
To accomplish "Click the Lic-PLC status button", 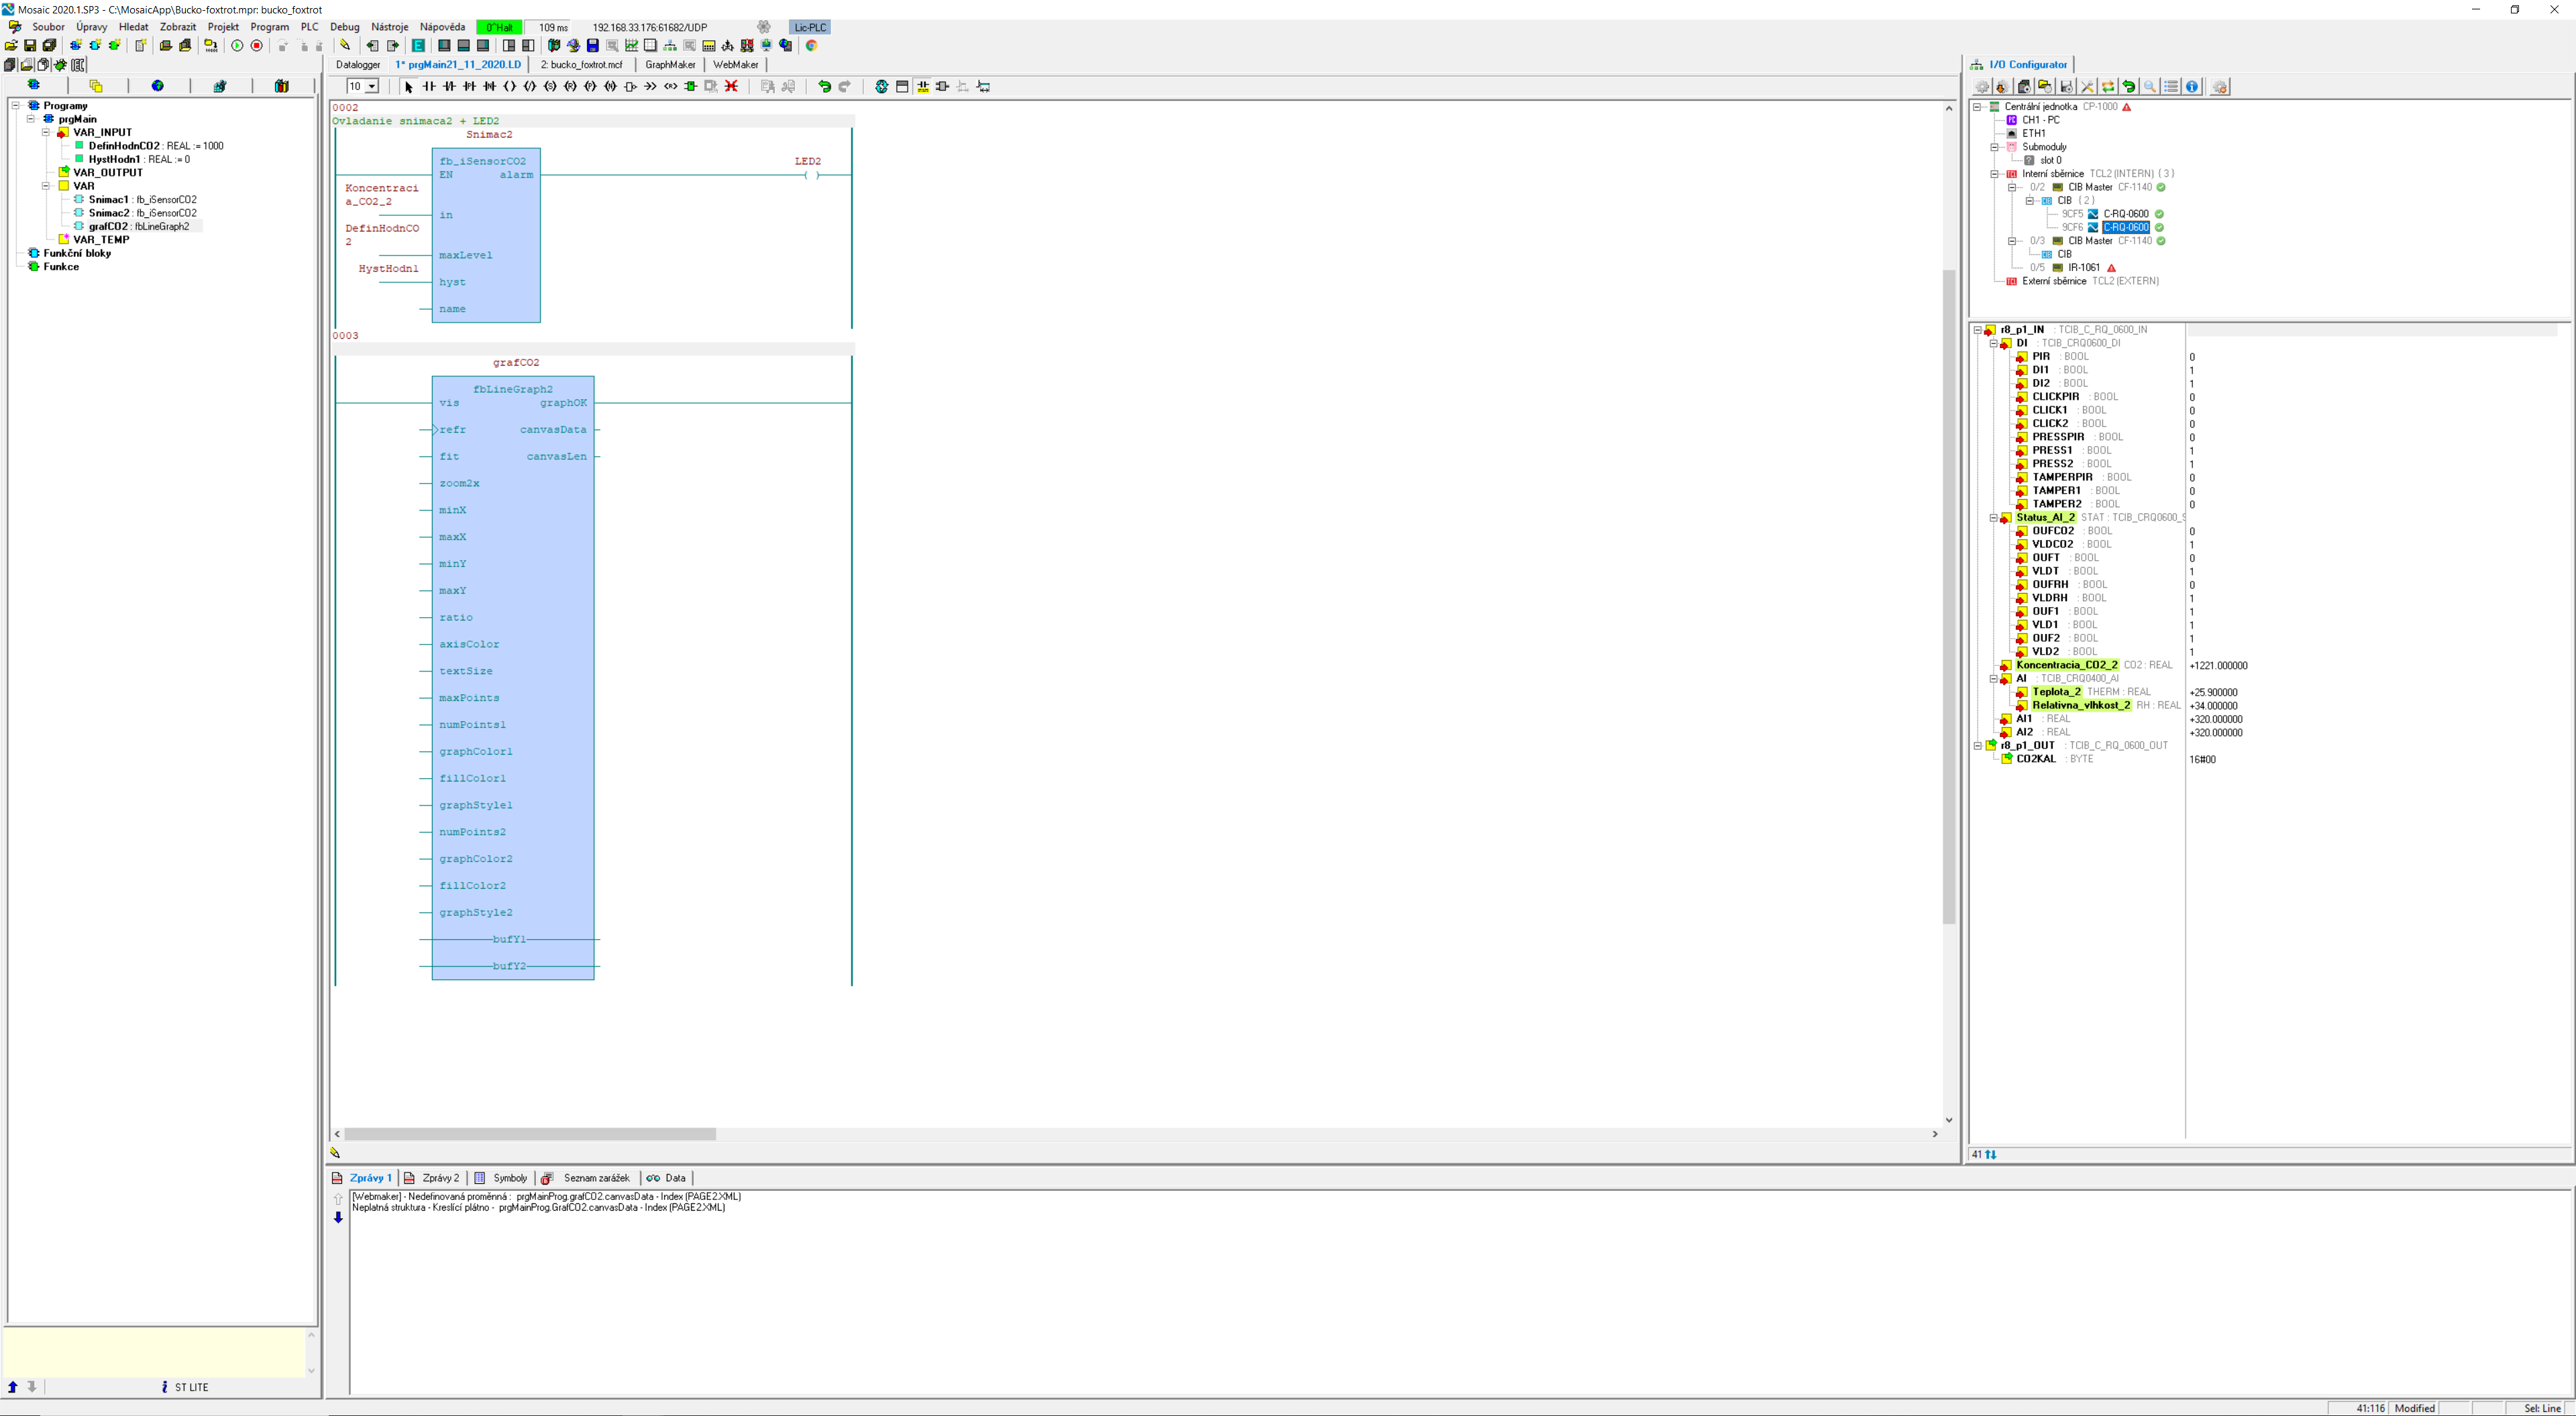I will 810,27.
